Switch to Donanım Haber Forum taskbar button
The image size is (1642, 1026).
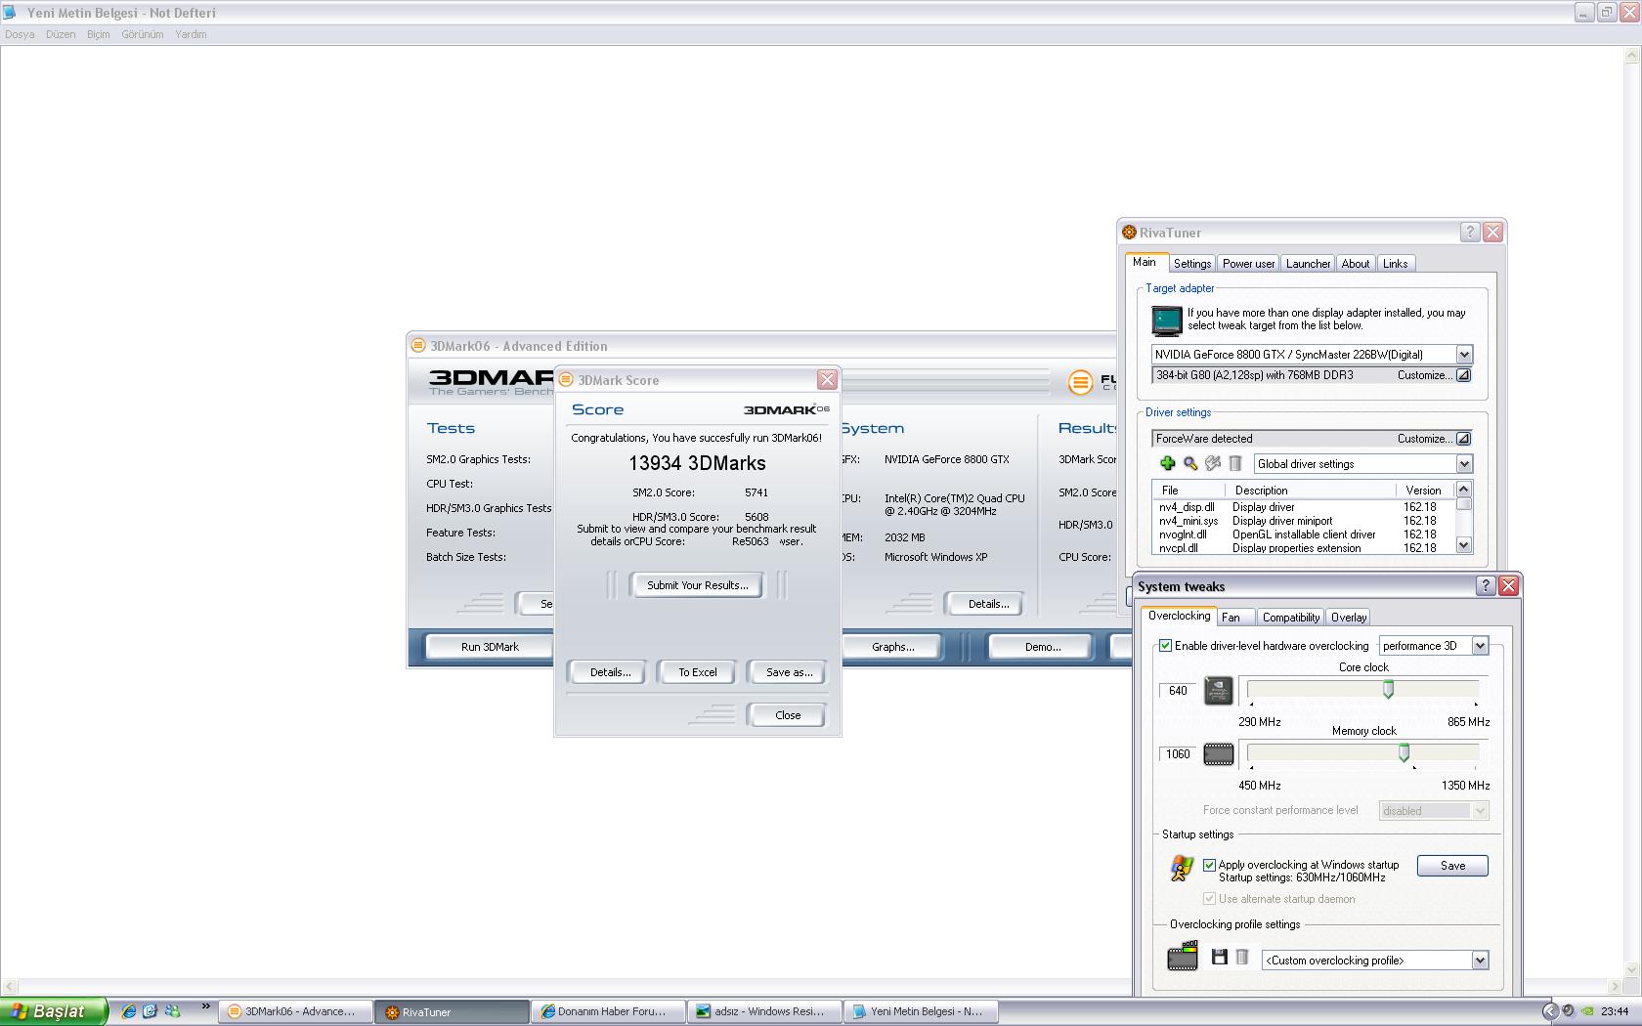[x=608, y=1011]
